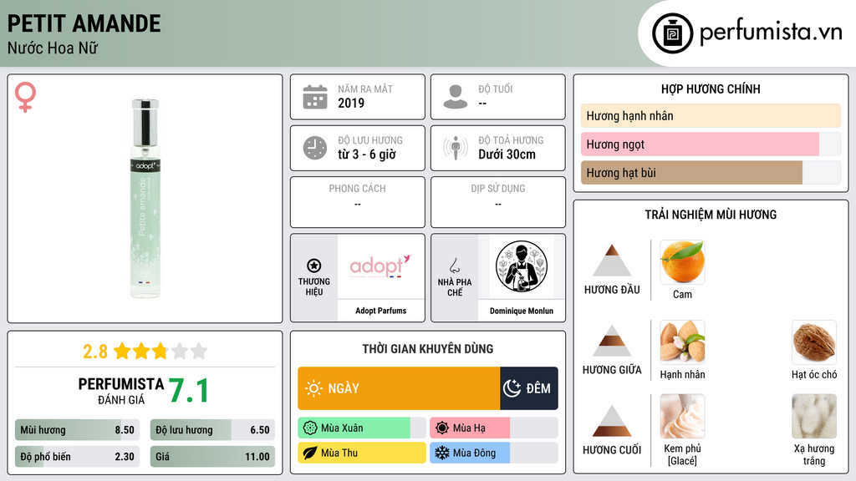The image size is (856, 481).
Task: Click the pink female gender symbol
Action: (x=25, y=97)
